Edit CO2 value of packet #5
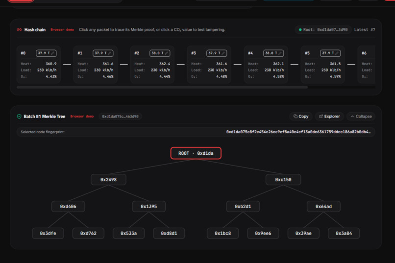Screen dimensions: 395x263 coord(330,53)
